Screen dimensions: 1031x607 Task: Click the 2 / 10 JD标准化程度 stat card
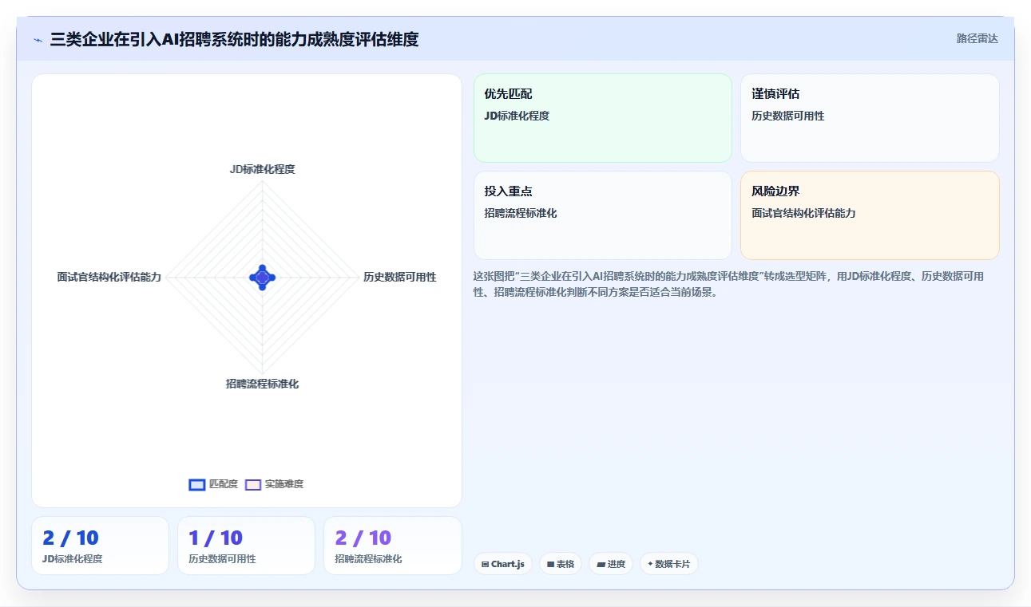[100, 546]
